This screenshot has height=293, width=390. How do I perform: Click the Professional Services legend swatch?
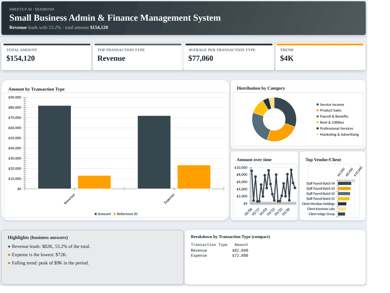[318, 128]
